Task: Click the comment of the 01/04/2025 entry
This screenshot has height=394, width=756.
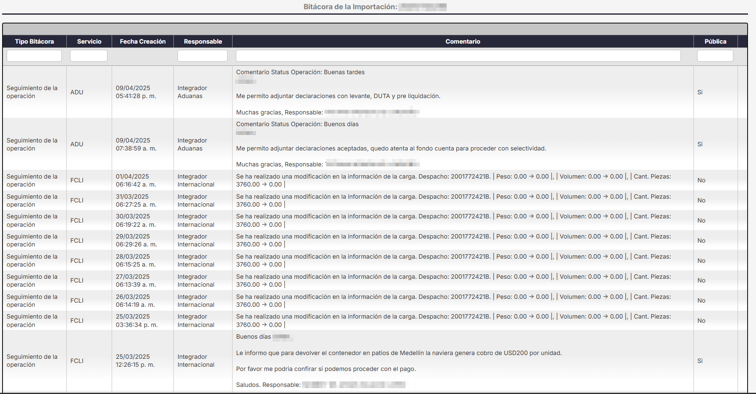Action: tap(453, 180)
